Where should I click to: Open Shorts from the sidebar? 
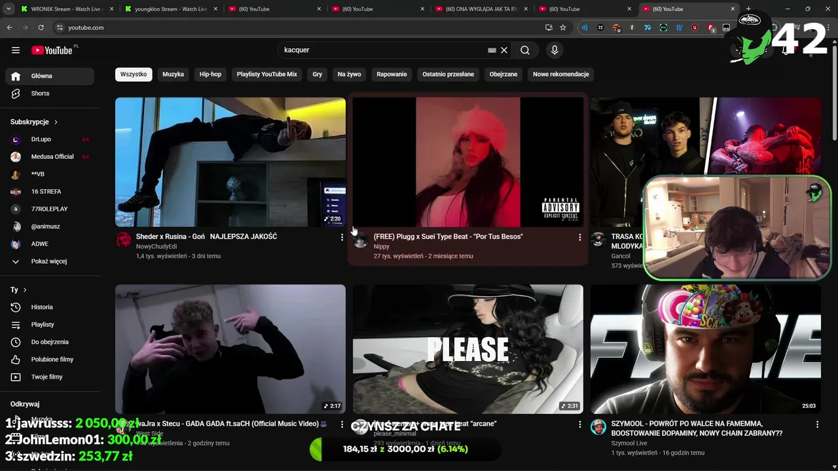point(50,94)
